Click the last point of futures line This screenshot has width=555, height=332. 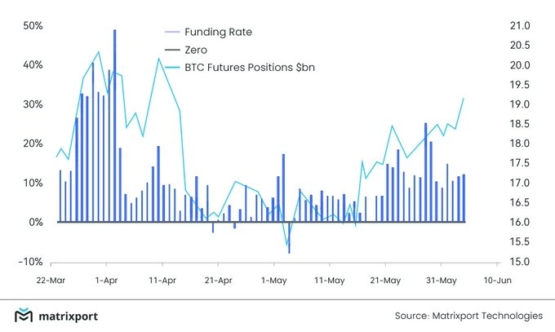pos(464,99)
